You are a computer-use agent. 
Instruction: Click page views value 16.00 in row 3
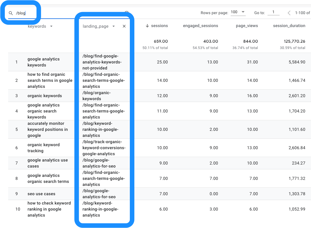252,96
